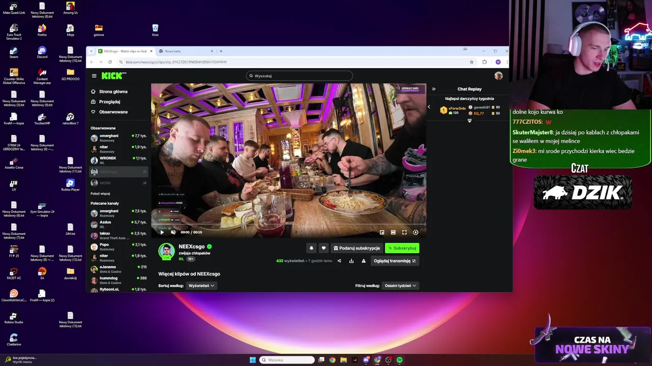The image size is (652, 366).
Task: Play the NEEXcsgo clip video
Action: point(162,232)
